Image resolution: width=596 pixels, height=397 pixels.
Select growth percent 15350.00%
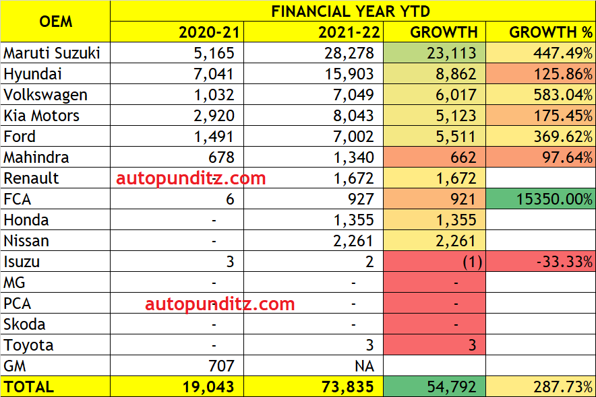(x=541, y=199)
